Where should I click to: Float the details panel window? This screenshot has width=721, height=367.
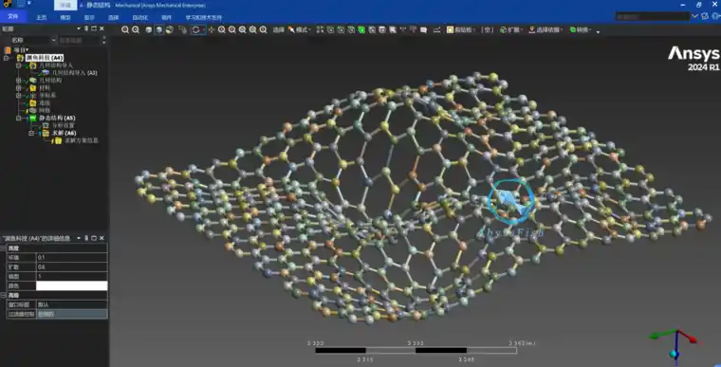pyautogui.click(x=94, y=238)
